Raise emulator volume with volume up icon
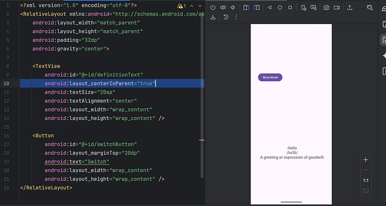The width and height of the screenshot is (386, 206). [x=223, y=8]
